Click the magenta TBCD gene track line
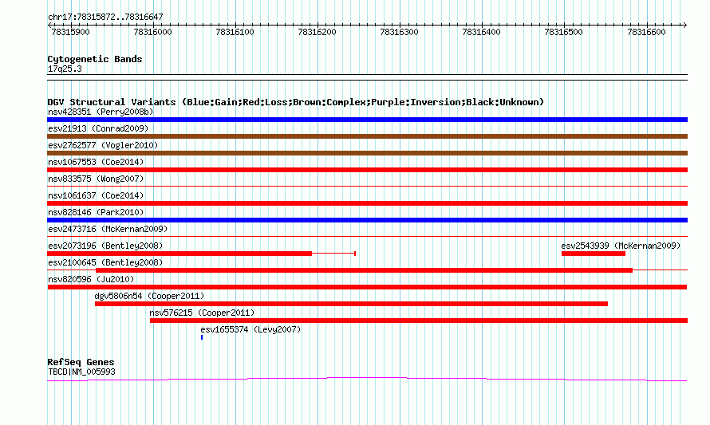The height and width of the screenshot is (425, 710). tap(367, 379)
